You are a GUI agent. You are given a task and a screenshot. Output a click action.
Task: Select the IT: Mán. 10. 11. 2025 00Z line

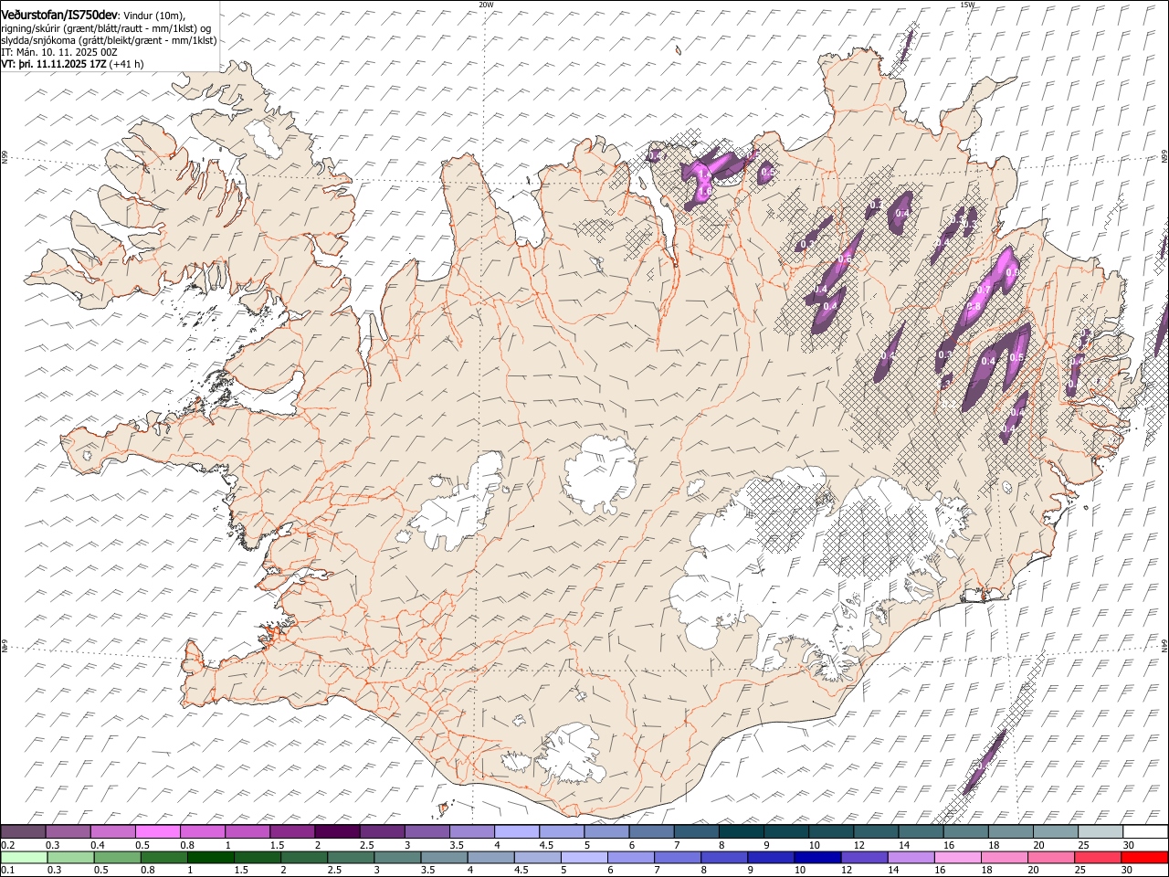59,52
